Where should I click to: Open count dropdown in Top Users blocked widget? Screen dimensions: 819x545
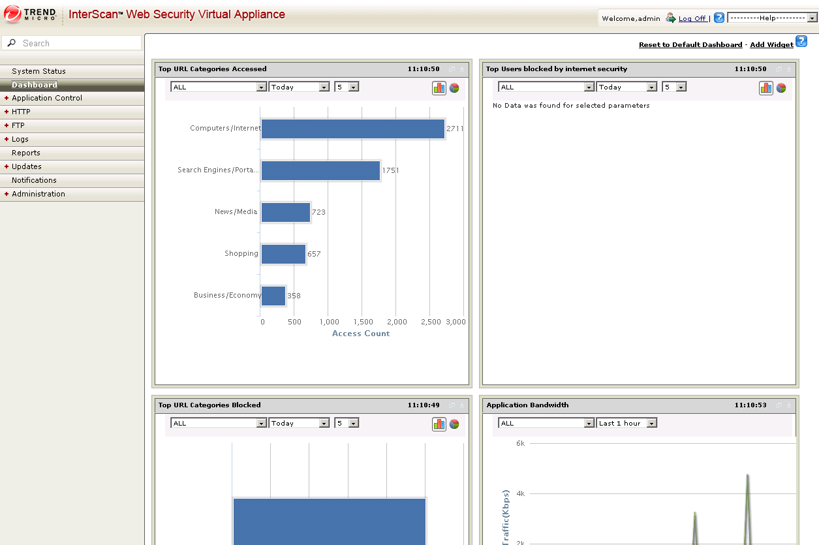674,87
